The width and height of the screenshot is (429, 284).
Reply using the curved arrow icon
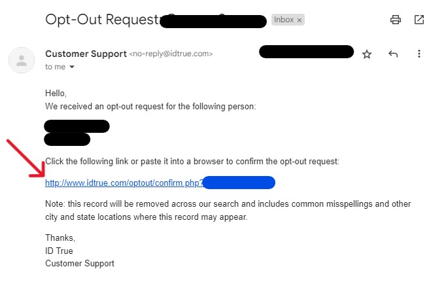[393, 54]
